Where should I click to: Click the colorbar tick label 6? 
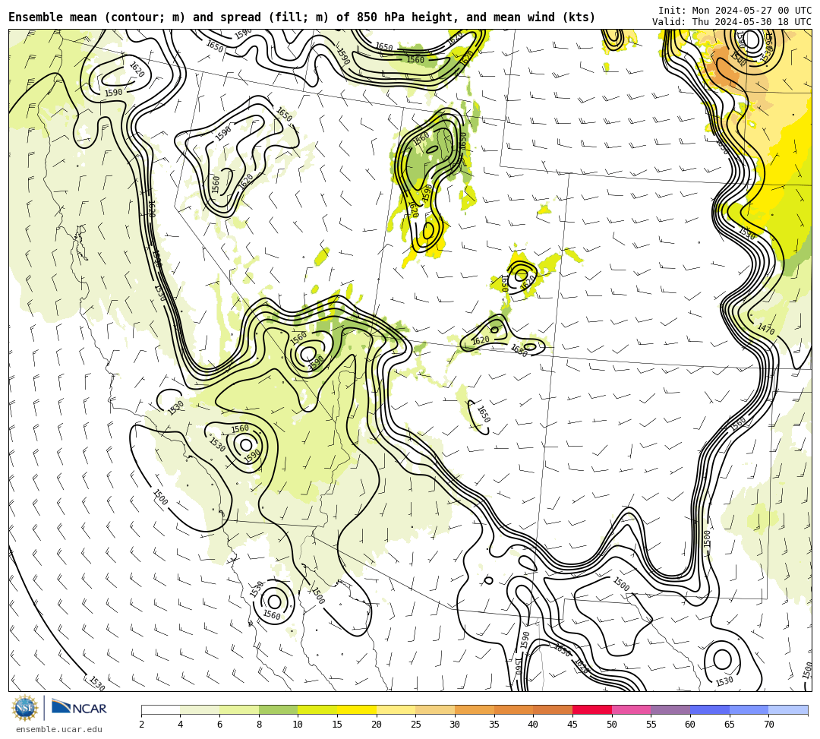219,725
